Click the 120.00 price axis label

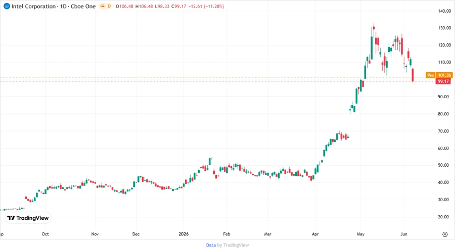444,45
